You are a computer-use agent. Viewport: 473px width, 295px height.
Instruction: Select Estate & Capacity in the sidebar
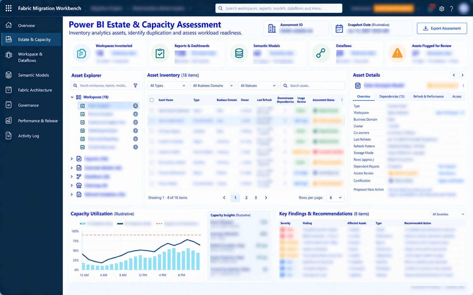31,40
